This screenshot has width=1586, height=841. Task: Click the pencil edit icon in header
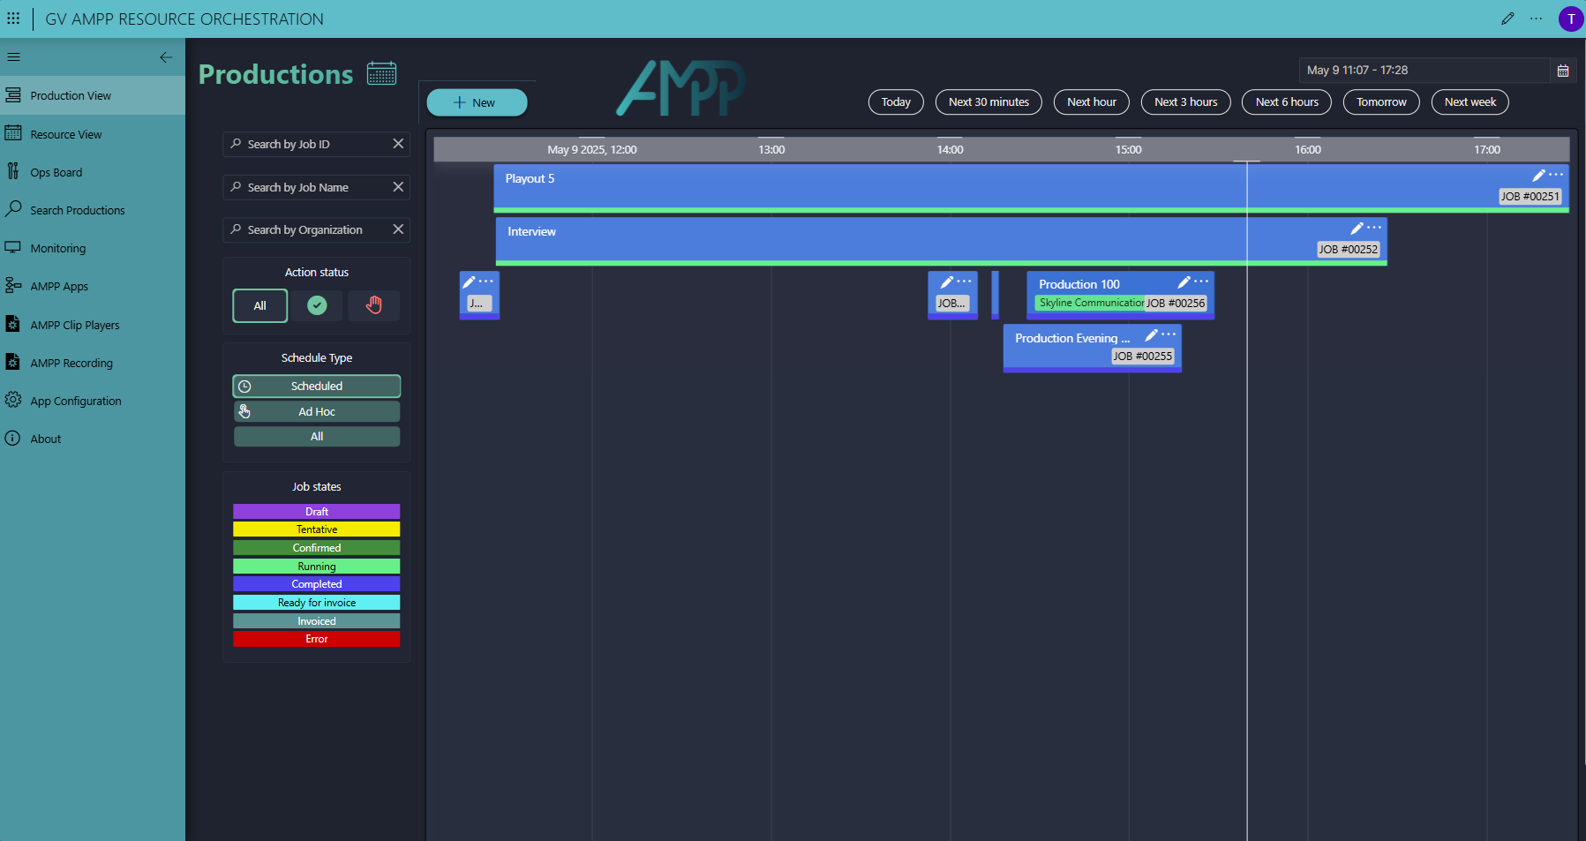pyautogui.click(x=1507, y=19)
